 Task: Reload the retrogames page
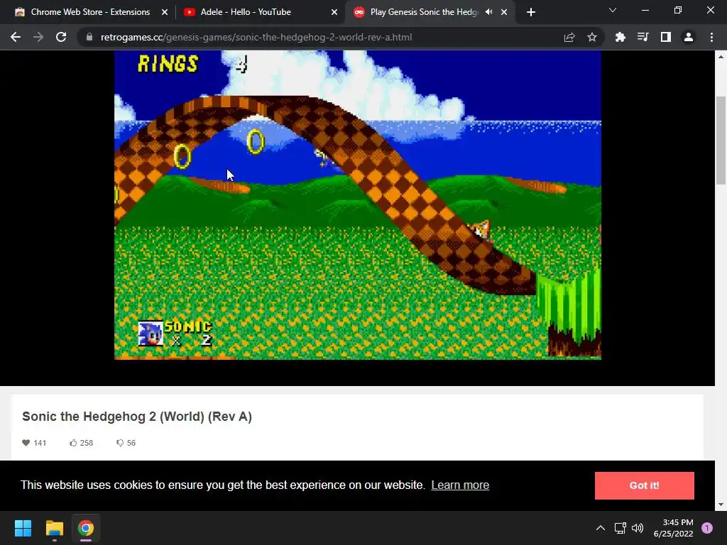point(61,37)
